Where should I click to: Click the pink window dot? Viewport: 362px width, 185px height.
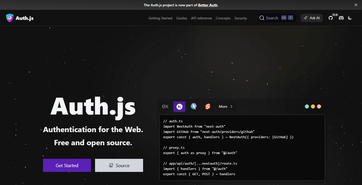tap(319, 106)
